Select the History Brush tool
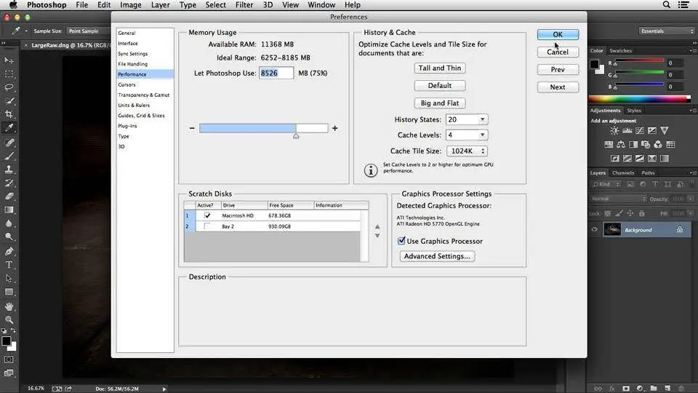This screenshot has height=393, width=698. click(9, 183)
